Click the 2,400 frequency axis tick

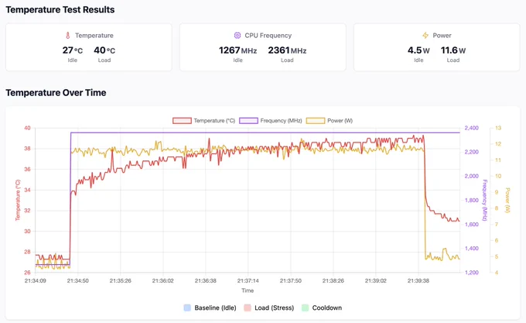click(x=471, y=128)
